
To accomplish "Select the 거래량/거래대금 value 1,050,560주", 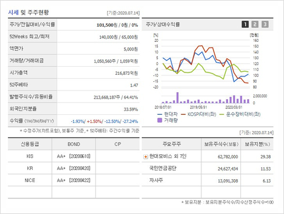I will 105,61.
